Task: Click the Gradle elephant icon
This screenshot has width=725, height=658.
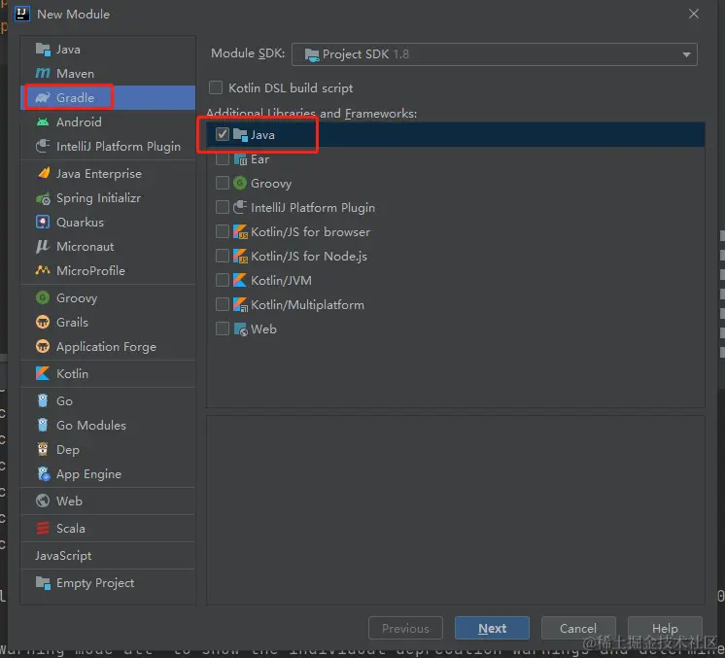Action: (x=43, y=97)
